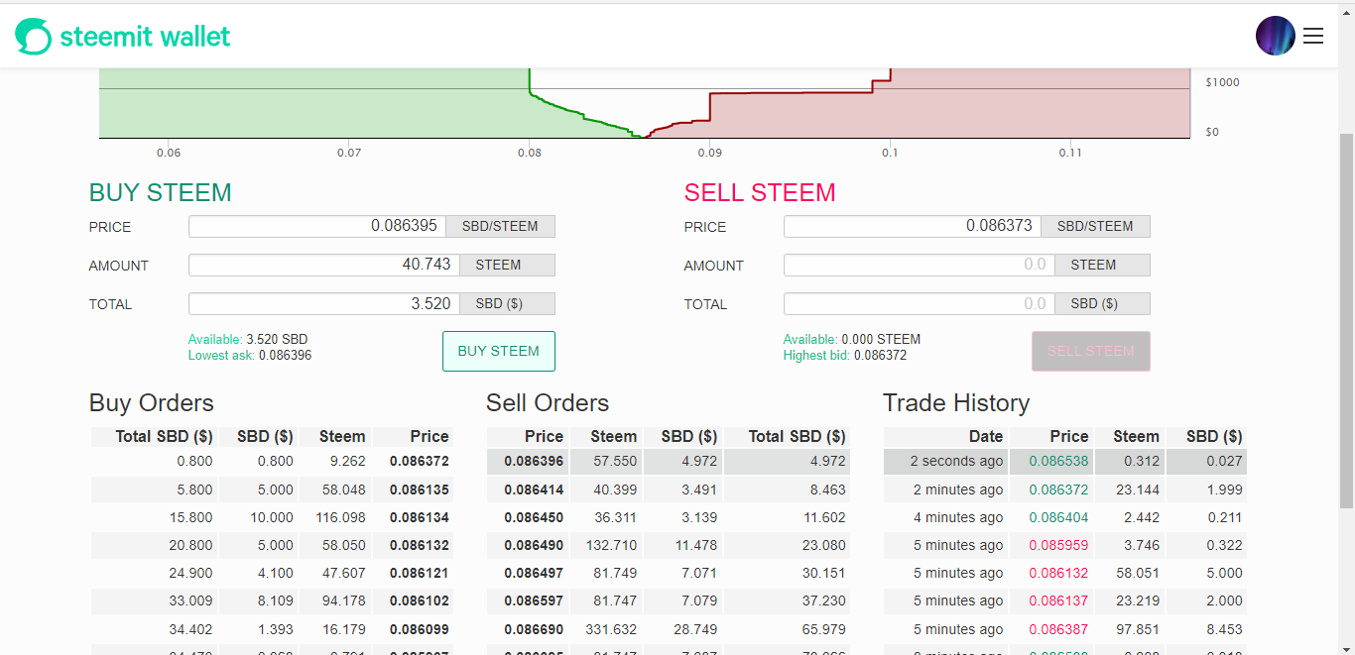This screenshot has height=655, width=1355.
Task: Focus the Sell Steem total field
Action: pyautogui.click(x=920, y=303)
